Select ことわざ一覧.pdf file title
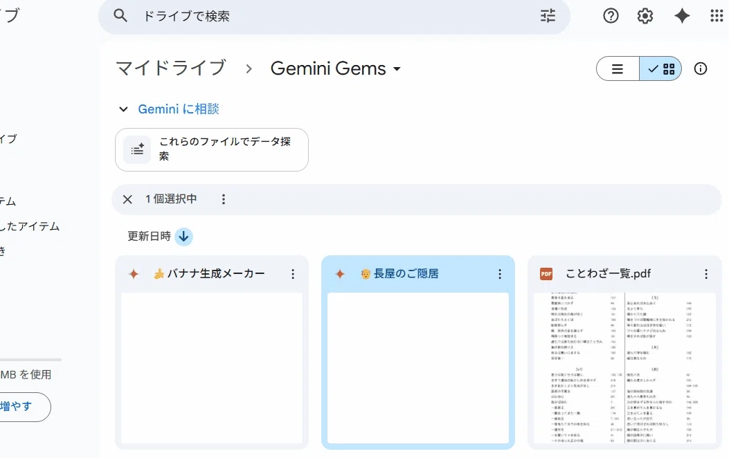 click(608, 273)
